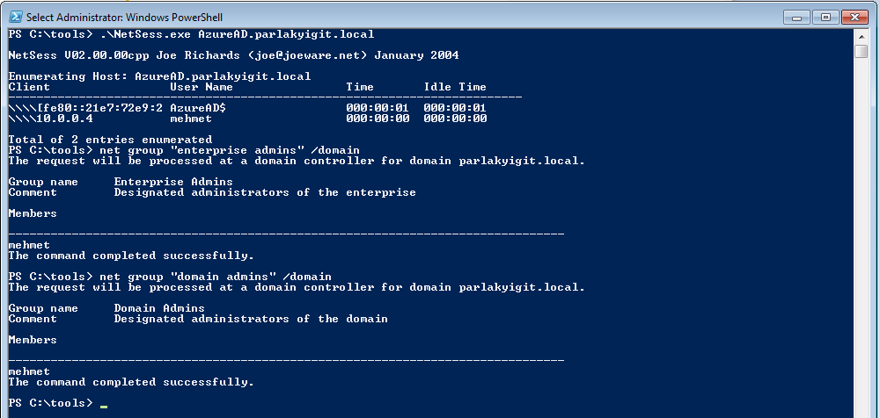Click 'mehmet' under Domain Admins members

pos(29,371)
